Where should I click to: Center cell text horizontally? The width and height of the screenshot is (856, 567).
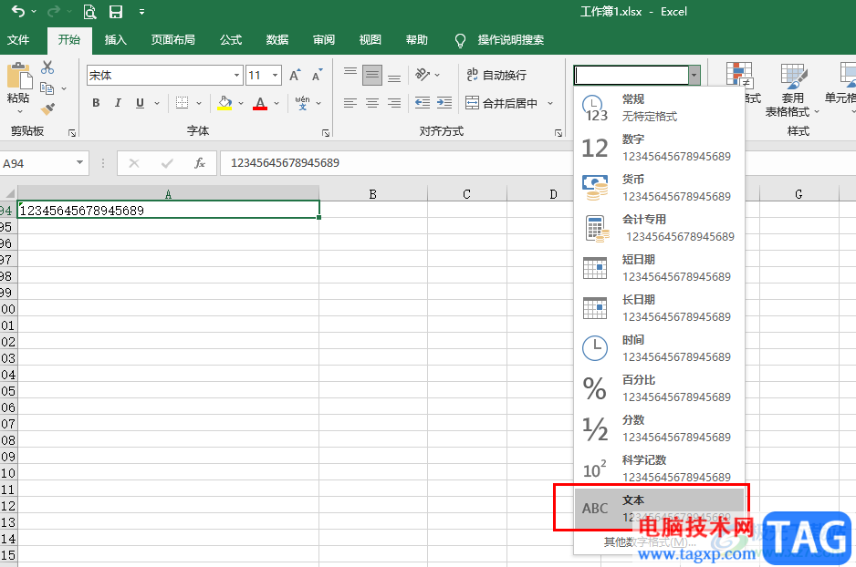click(x=372, y=102)
